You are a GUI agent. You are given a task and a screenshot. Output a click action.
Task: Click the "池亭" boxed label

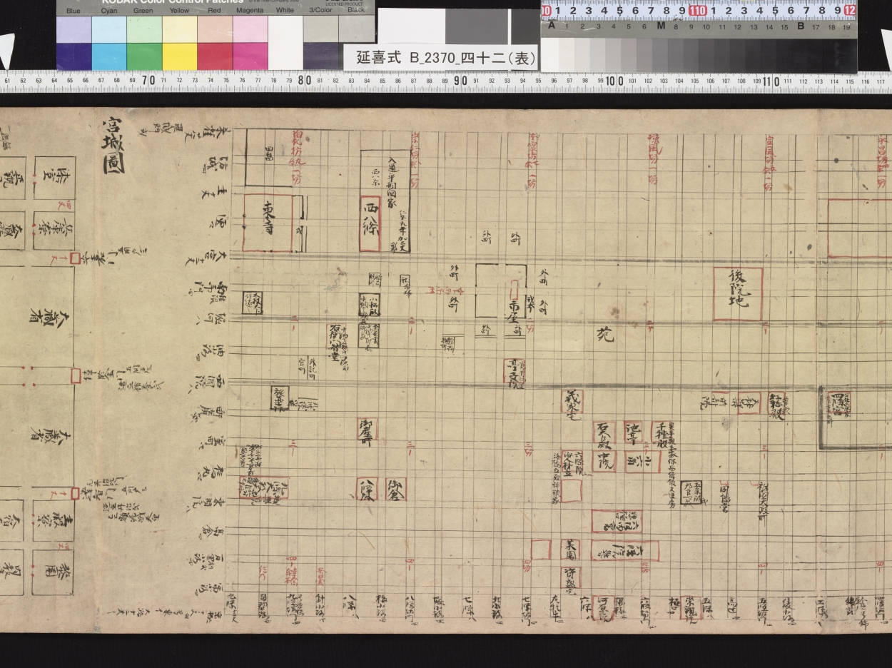(x=634, y=431)
